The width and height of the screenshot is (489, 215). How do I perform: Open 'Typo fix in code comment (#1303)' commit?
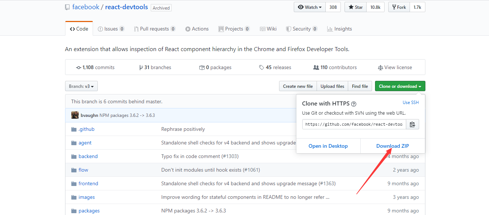pyautogui.click(x=200, y=157)
